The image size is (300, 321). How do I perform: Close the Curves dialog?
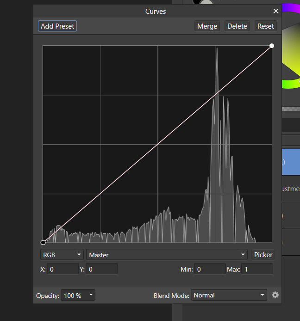click(276, 11)
